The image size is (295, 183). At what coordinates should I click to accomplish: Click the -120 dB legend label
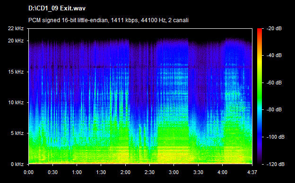(276, 165)
